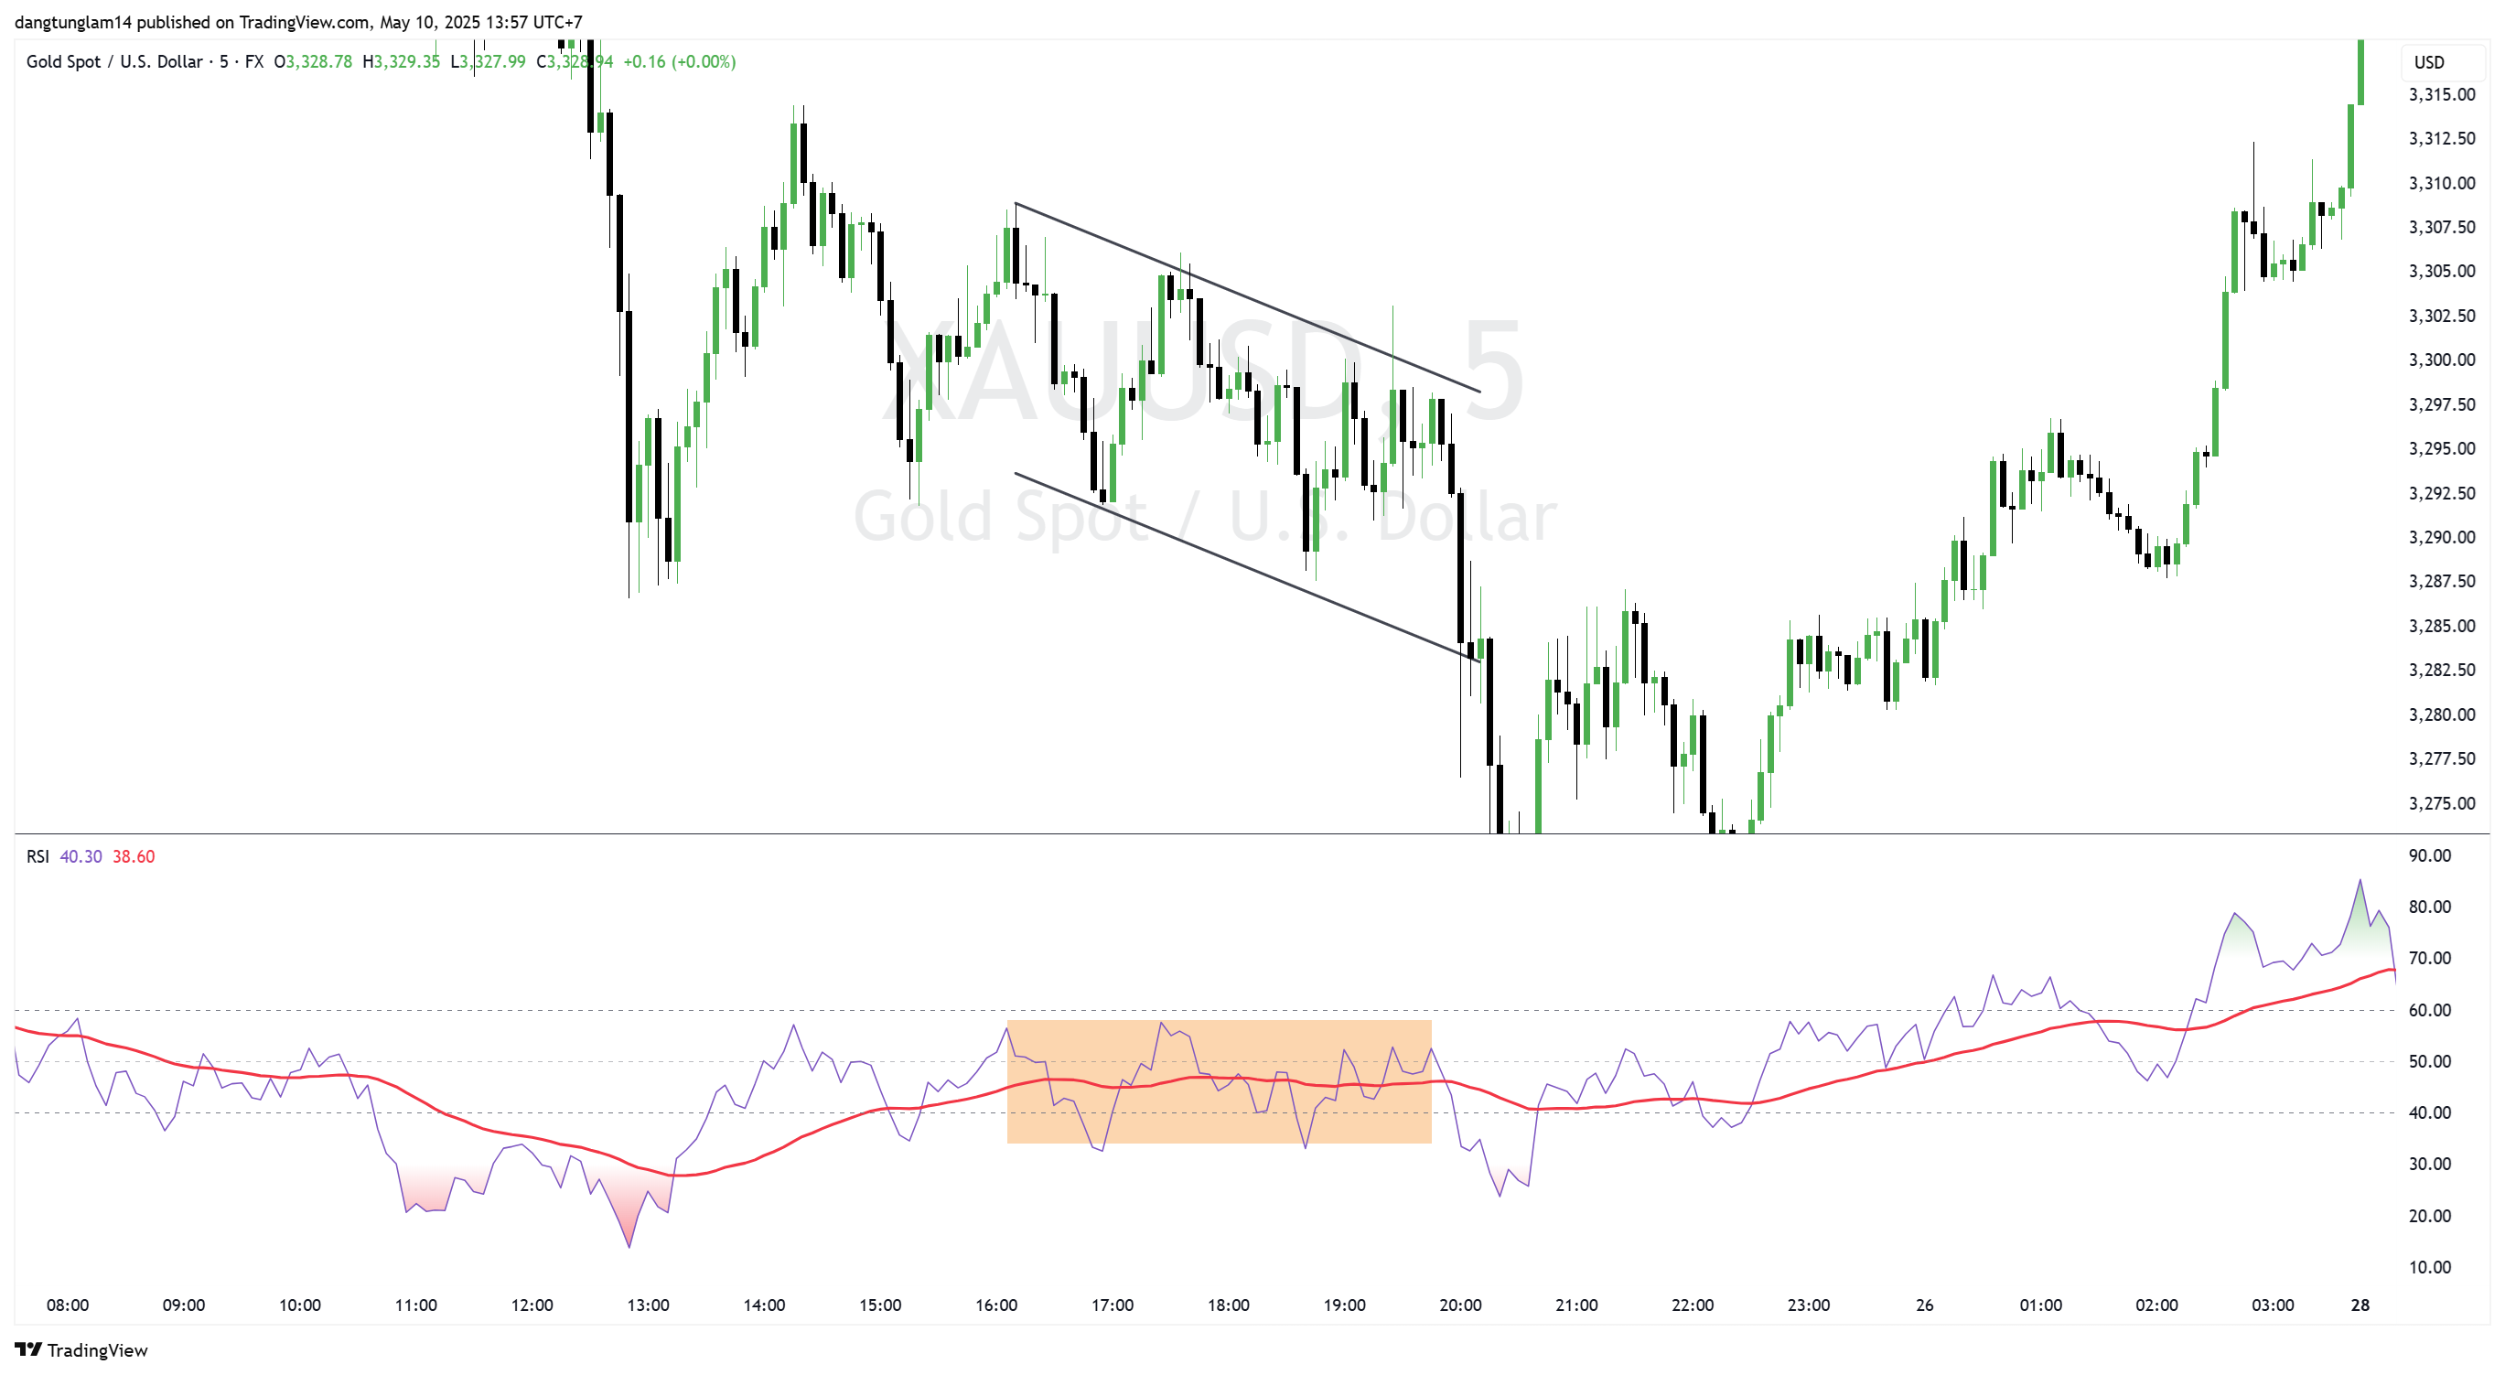Screen dimensions: 2505x1375
Task: Click the RSI 40.00 scale label
Action: point(2429,1112)
